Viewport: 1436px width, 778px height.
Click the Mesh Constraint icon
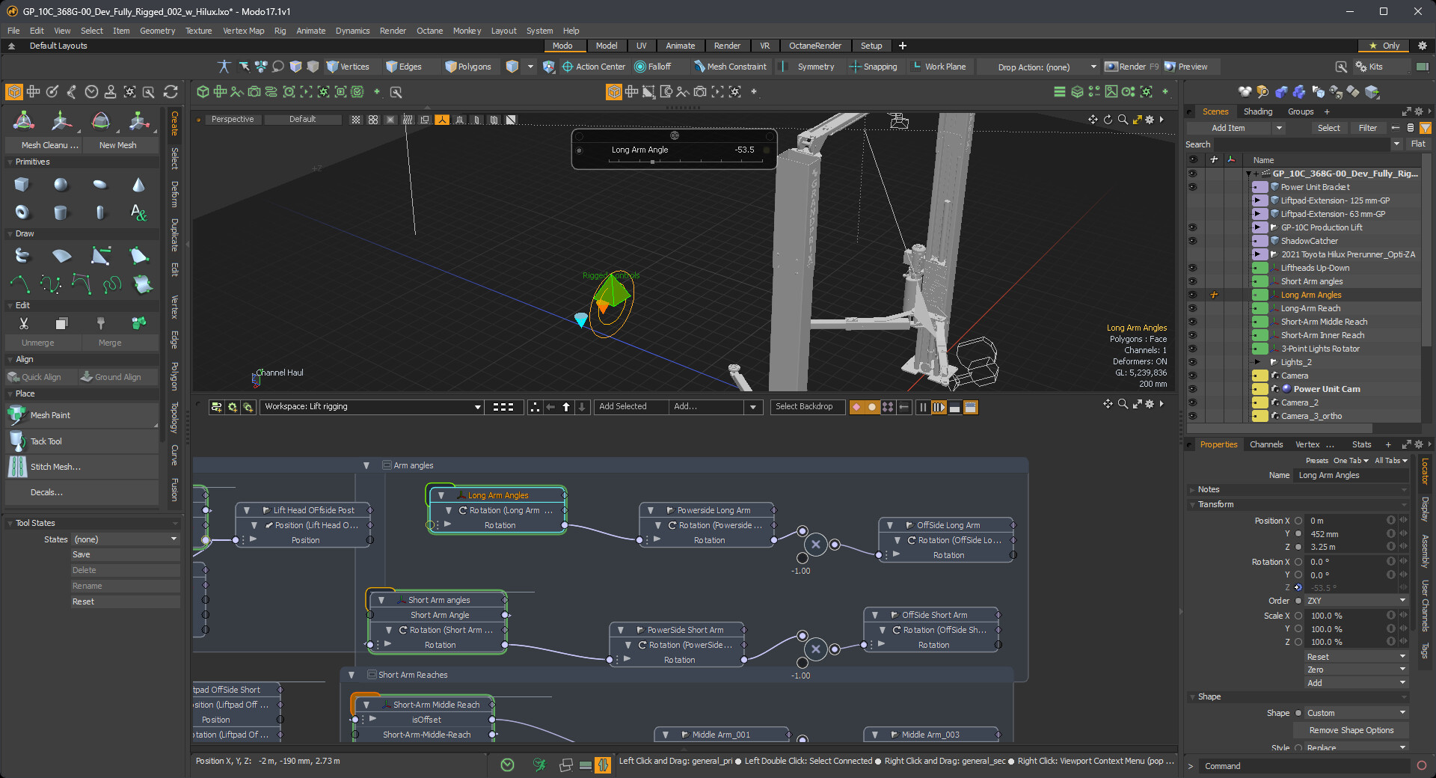[x=699, y=67]
